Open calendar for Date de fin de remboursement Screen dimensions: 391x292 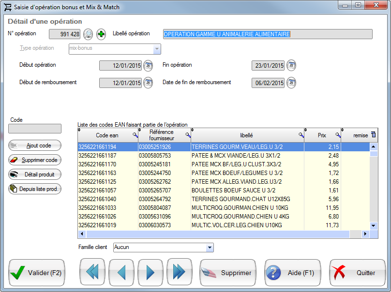[291, 83]
